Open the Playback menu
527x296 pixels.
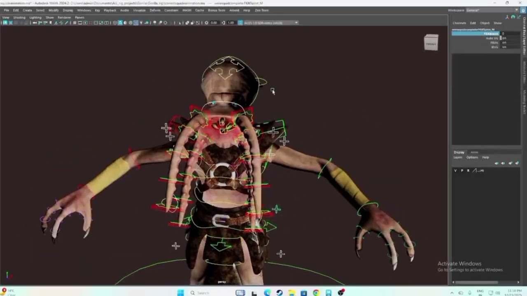pyautogui.click(x=110, y=10)
